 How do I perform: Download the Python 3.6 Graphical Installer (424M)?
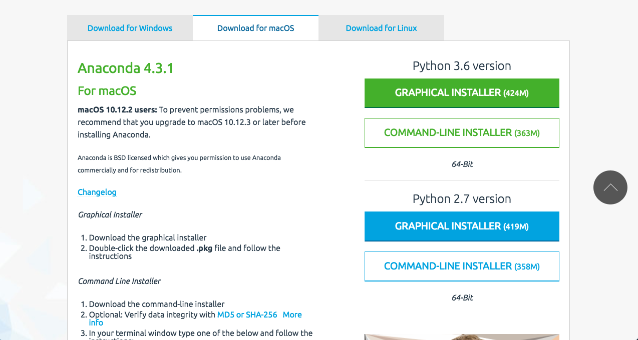(461, 93)
